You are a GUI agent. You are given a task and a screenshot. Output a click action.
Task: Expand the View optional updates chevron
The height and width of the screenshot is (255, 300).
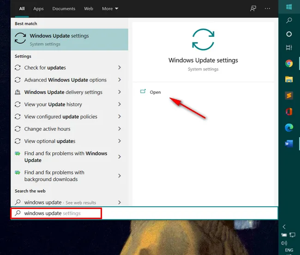(x=120, y=141)
